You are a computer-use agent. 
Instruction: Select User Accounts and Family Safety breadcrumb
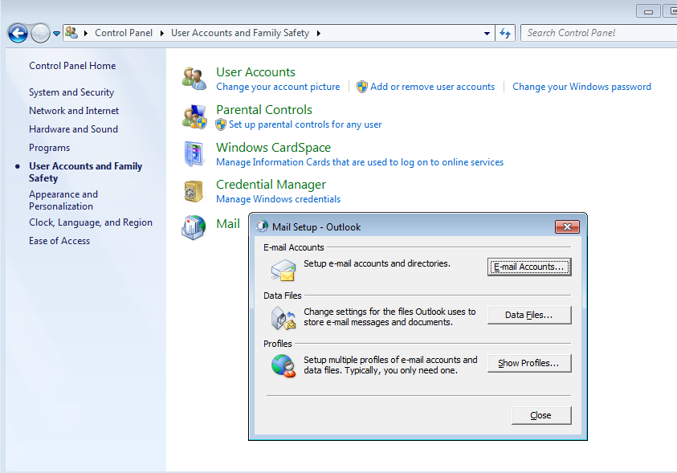240,33
